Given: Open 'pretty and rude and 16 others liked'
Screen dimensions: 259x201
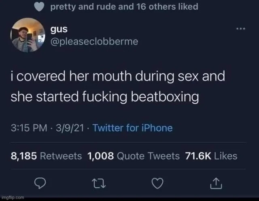Looking at the screenshot, I should pyautogui.click(x=124, y=7).
